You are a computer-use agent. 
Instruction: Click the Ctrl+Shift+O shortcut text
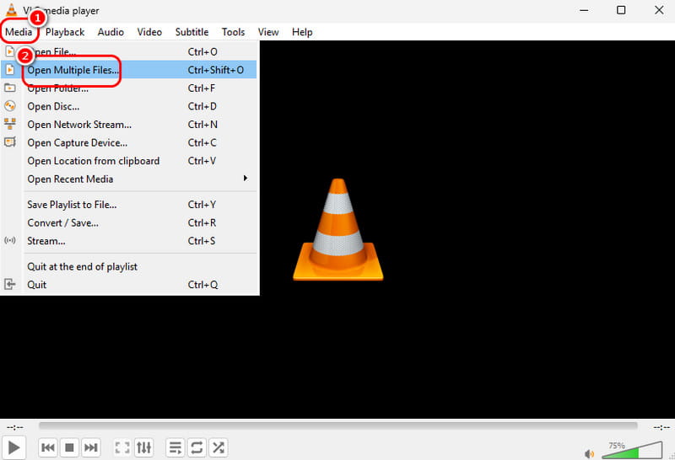click(216, 70)
